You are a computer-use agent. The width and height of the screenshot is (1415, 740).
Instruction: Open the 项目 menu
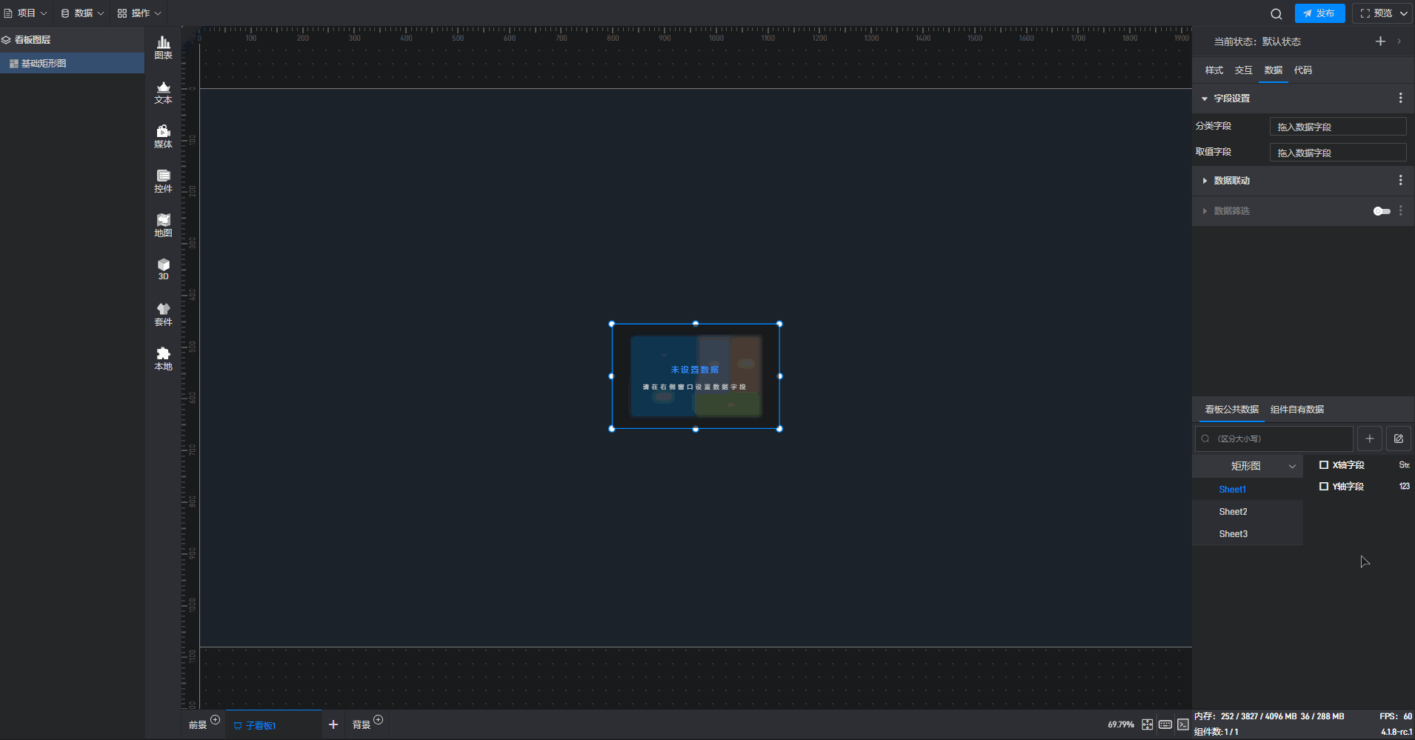pos(26,13)
